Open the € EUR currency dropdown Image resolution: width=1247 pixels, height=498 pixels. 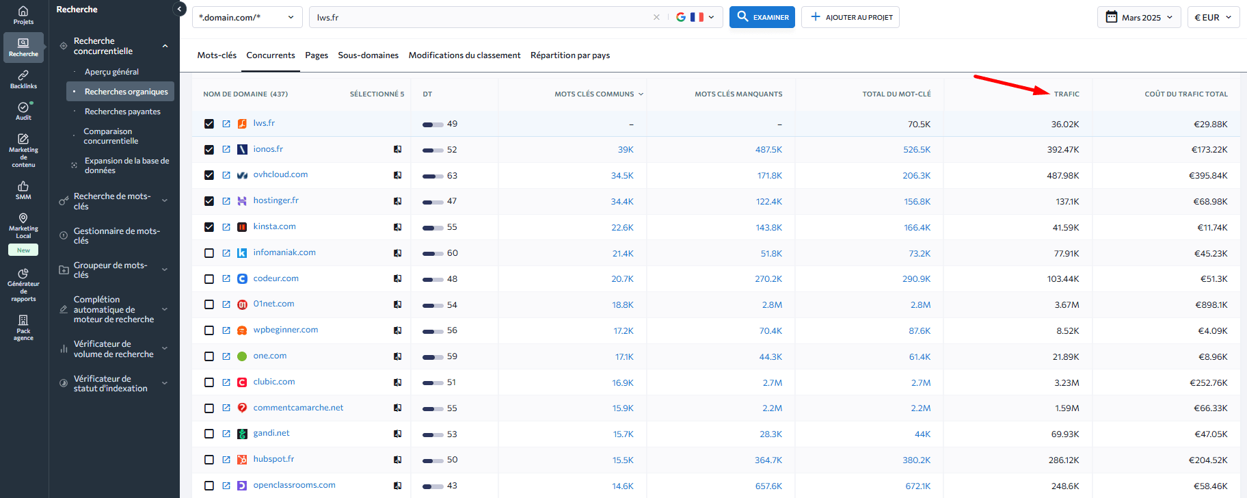(x=1213, y=17)
